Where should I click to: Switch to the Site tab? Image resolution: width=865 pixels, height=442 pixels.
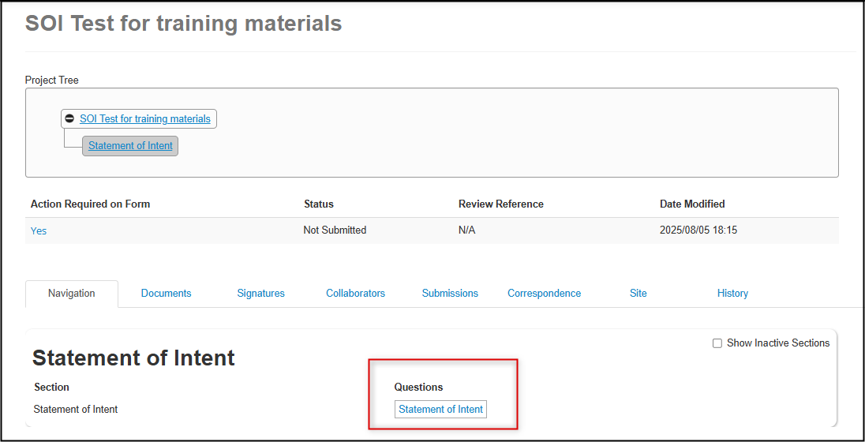pos(638,294)
